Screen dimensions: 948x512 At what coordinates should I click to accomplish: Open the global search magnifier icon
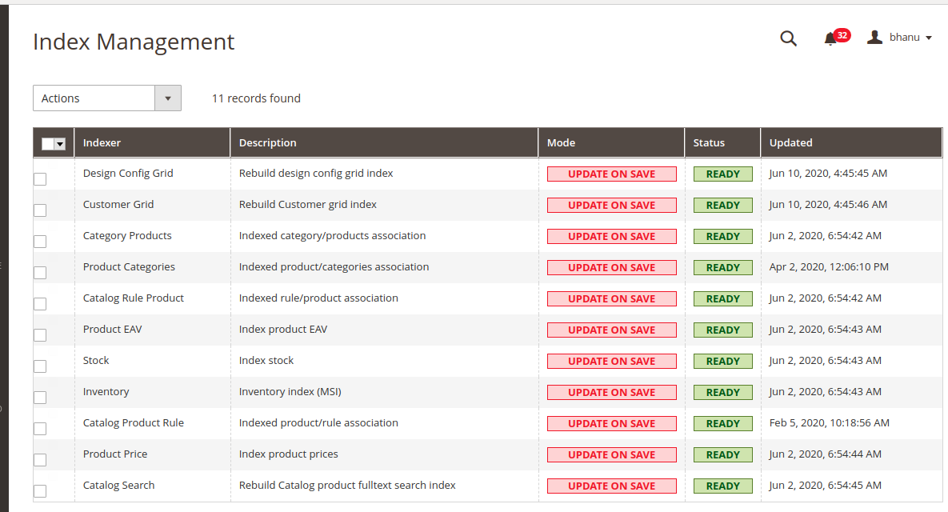(788, 38)
